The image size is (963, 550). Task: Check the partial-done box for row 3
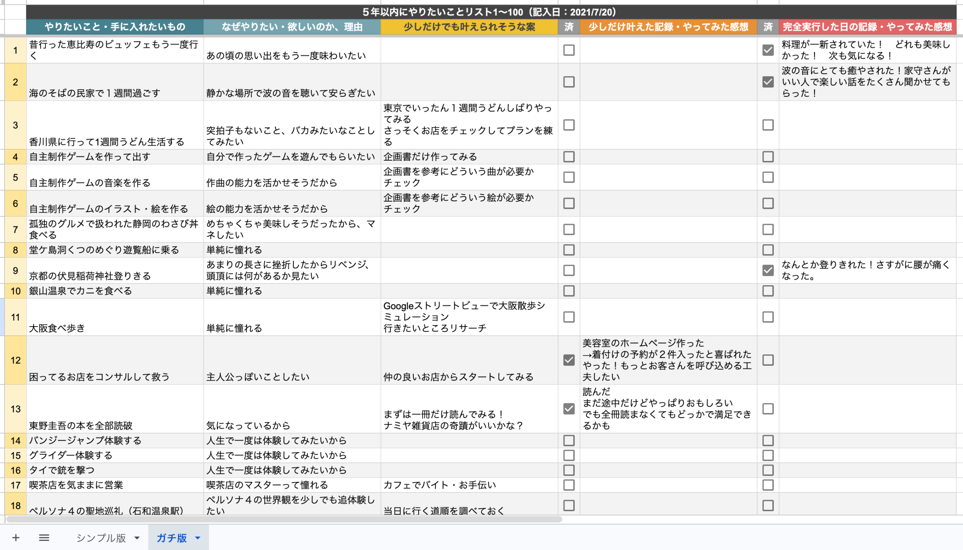pos(569,125)
